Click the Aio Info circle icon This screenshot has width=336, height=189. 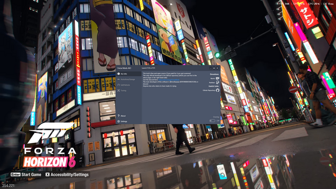coord(119,74)
